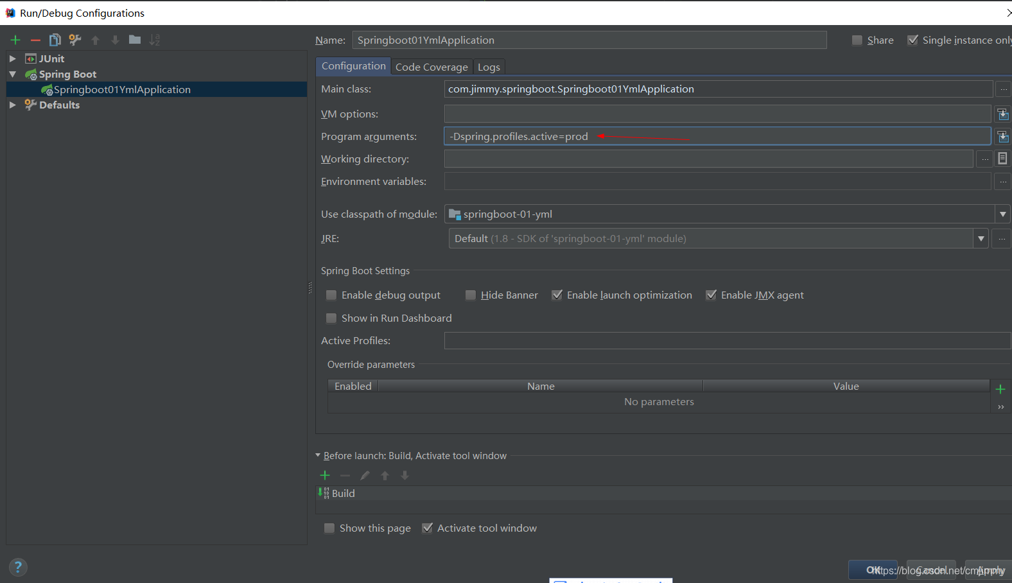Click the Apply button

click(990, 570)
